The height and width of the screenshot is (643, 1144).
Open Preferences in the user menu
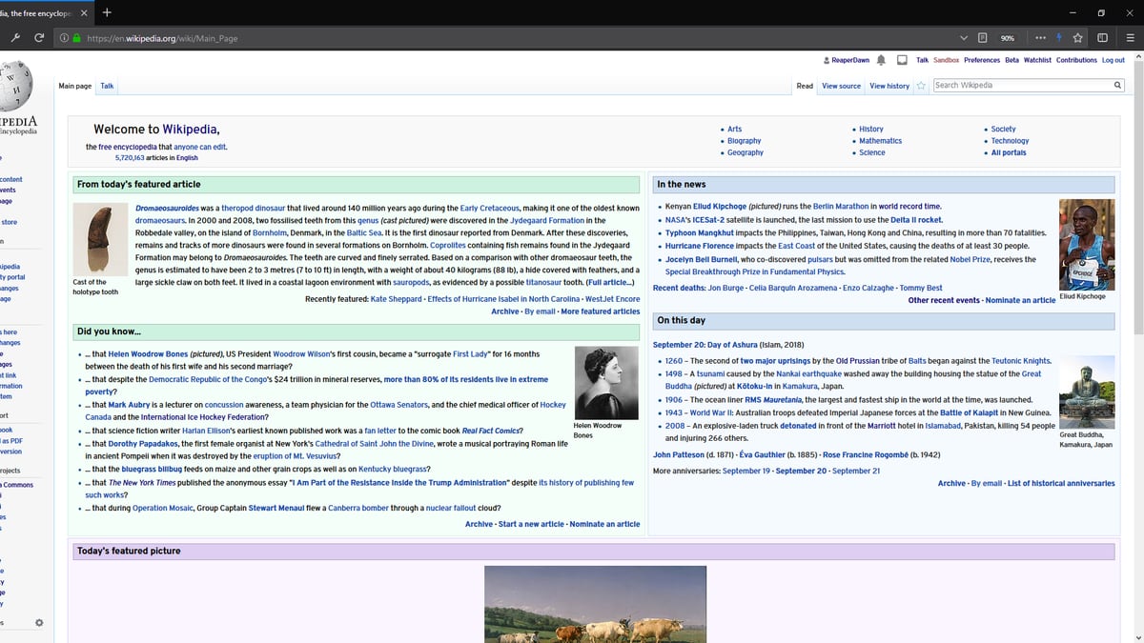pyautogui.click(x=982, y=60)
